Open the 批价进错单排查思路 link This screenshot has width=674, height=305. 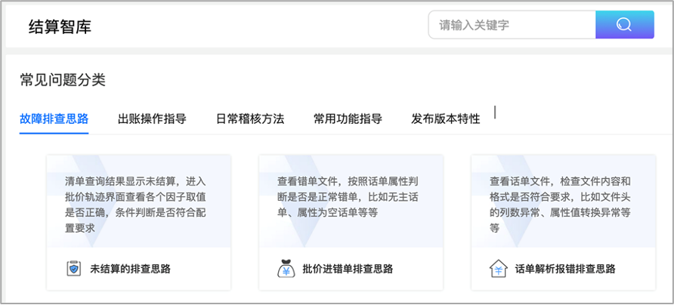(348, 270)
